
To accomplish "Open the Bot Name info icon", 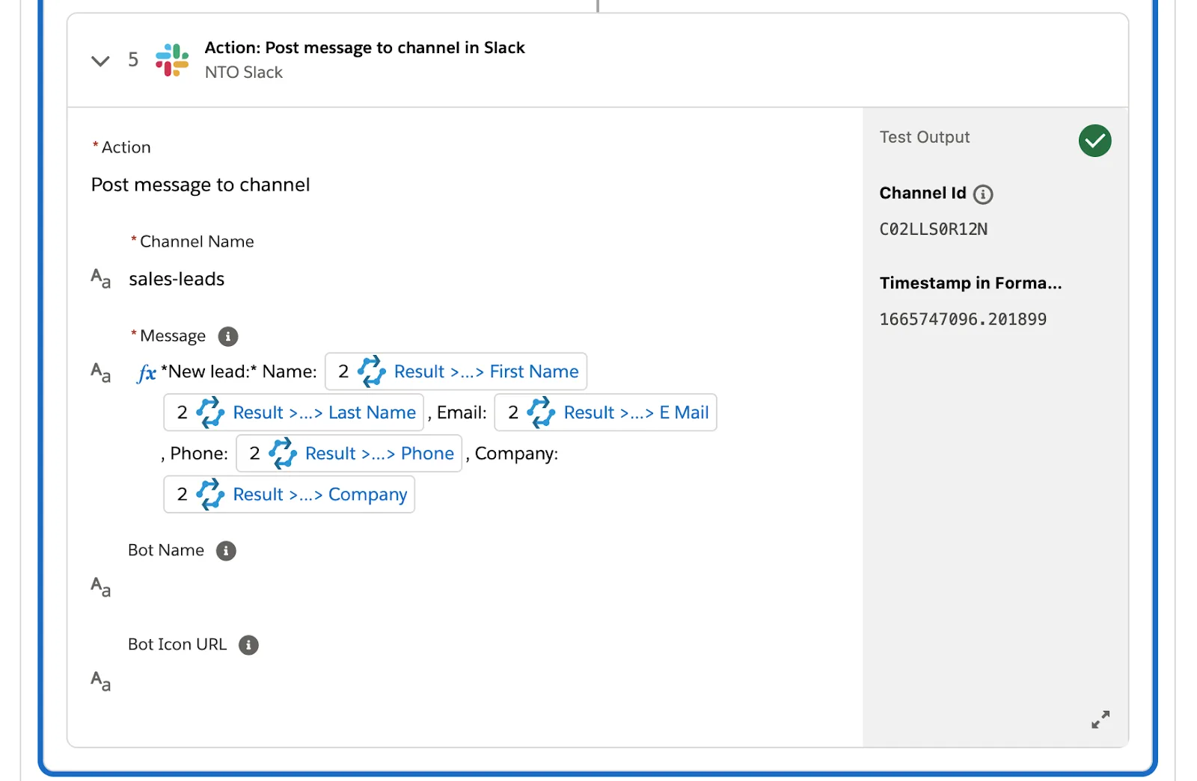I will (226, 551).
